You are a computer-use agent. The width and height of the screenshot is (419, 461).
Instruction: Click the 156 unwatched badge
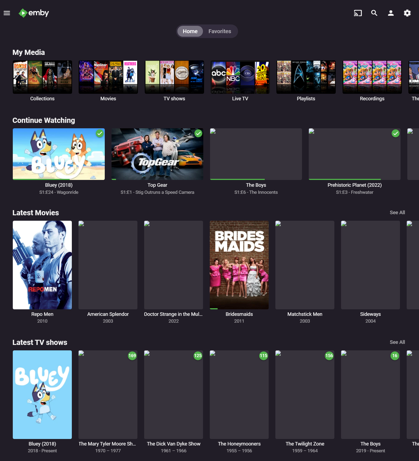329,356
